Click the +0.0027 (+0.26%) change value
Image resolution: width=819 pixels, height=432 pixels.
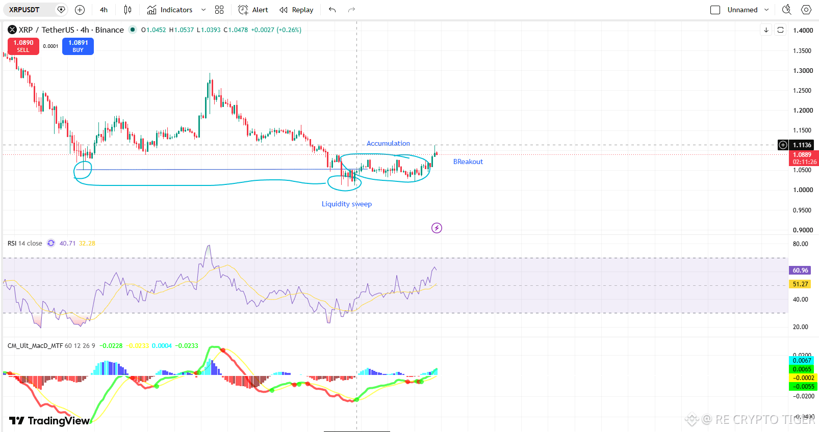(x=276, y=30)
